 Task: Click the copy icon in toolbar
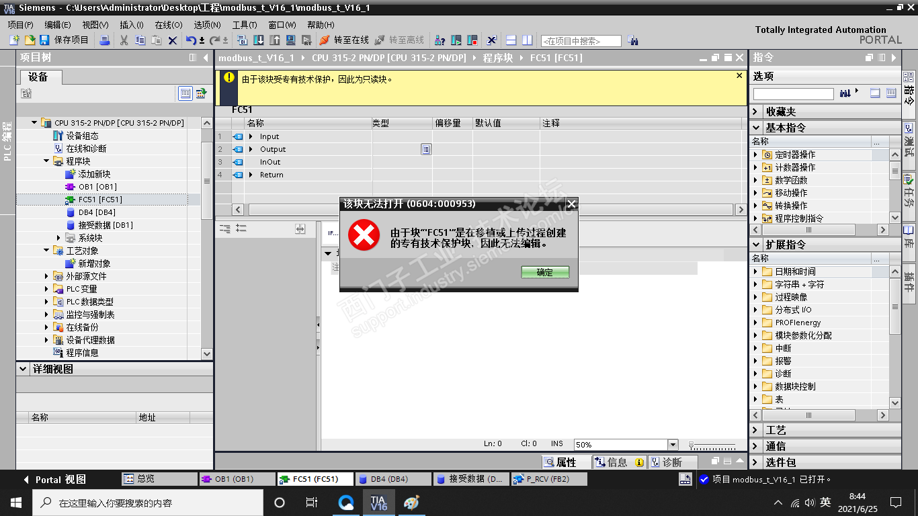[x=140, y=40]
